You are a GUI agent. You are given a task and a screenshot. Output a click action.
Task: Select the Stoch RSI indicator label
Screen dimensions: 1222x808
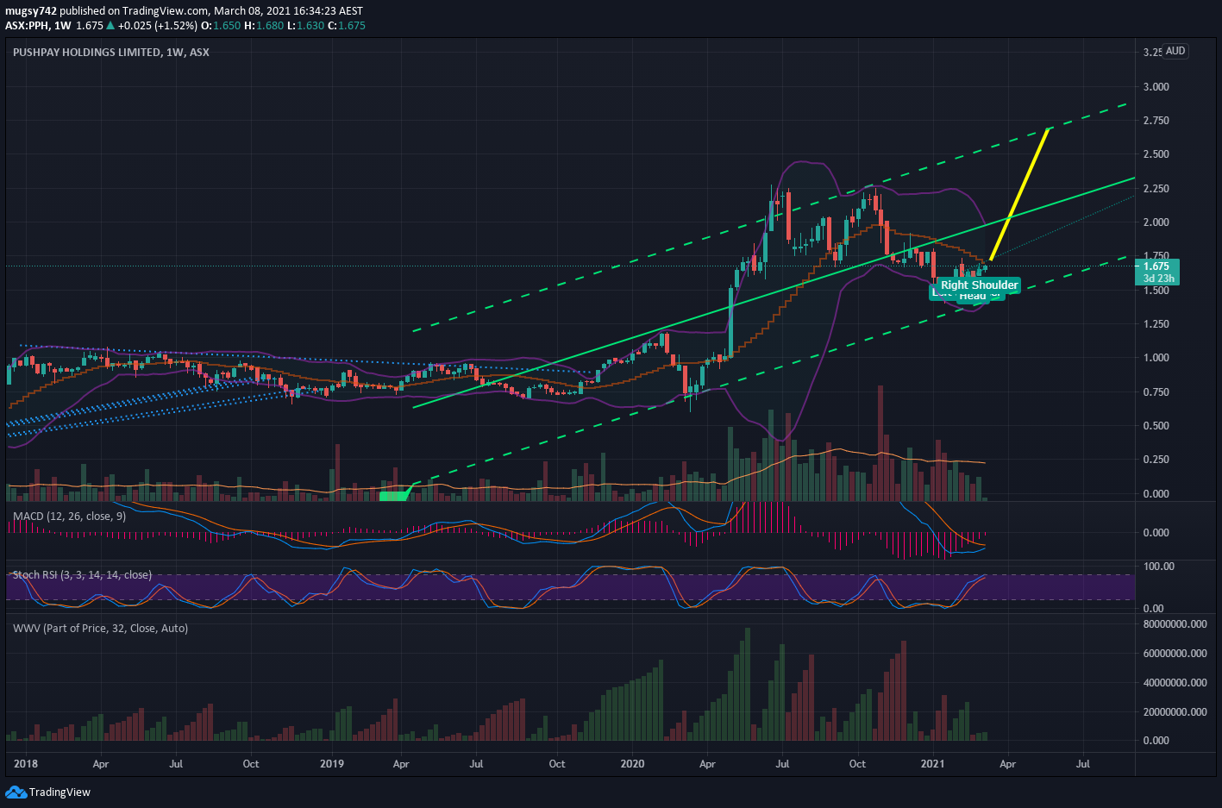pos(82,574)
